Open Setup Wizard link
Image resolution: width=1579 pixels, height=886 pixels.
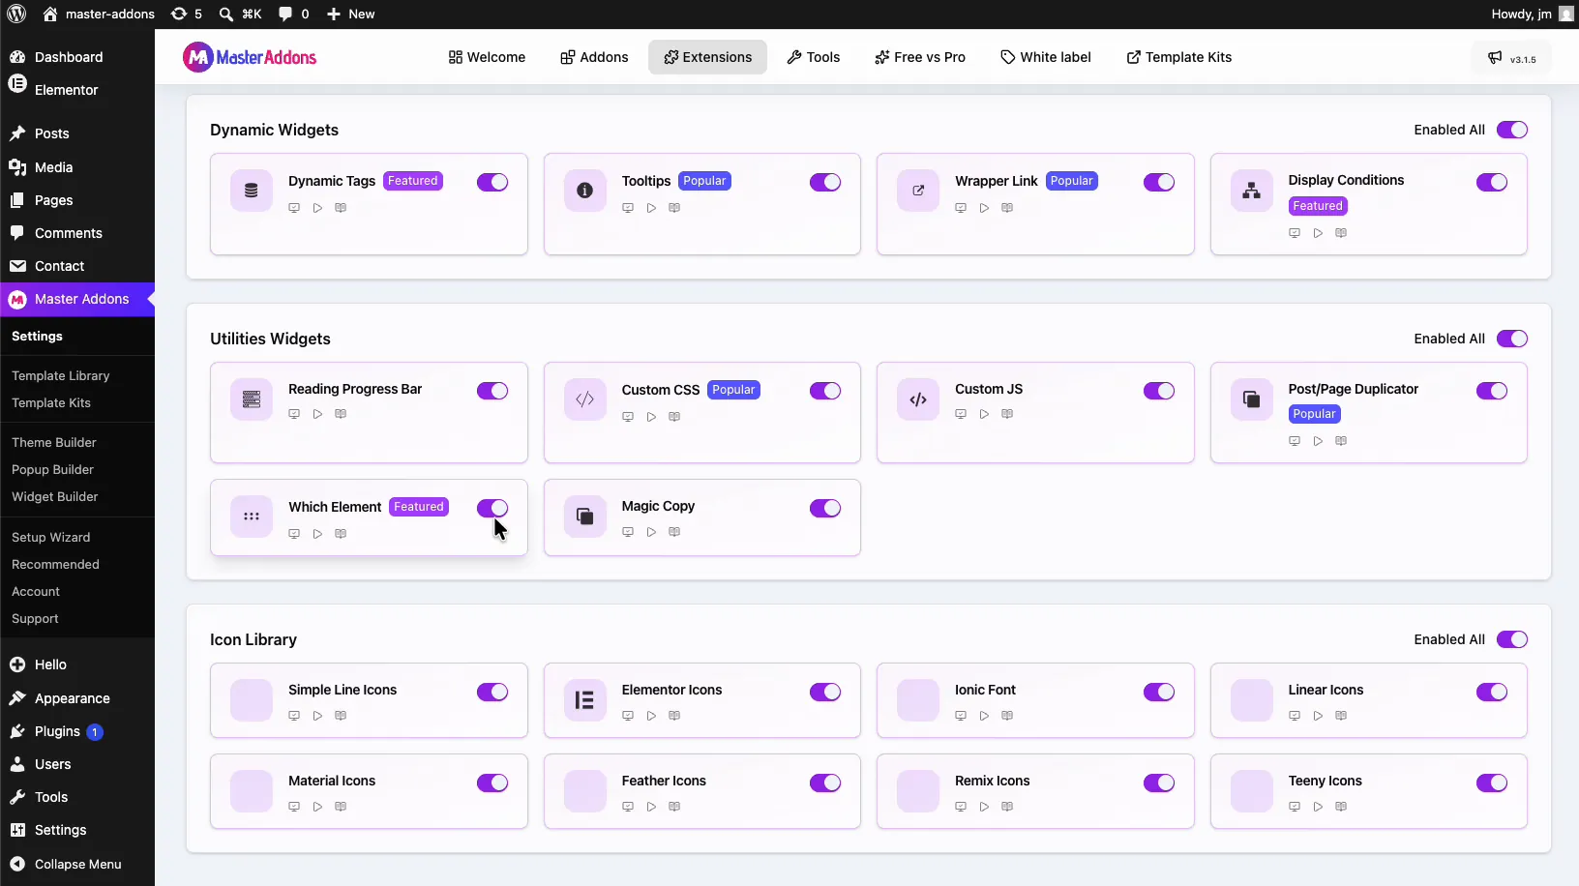pyautogui.click(x=50, y=537)
